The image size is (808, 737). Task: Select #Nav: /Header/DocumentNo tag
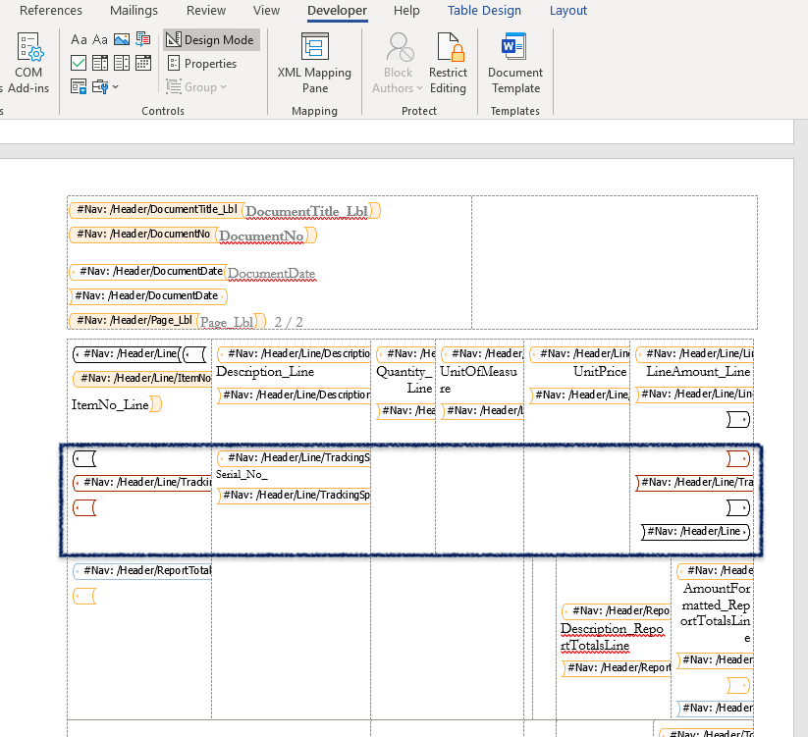(143, 234)
